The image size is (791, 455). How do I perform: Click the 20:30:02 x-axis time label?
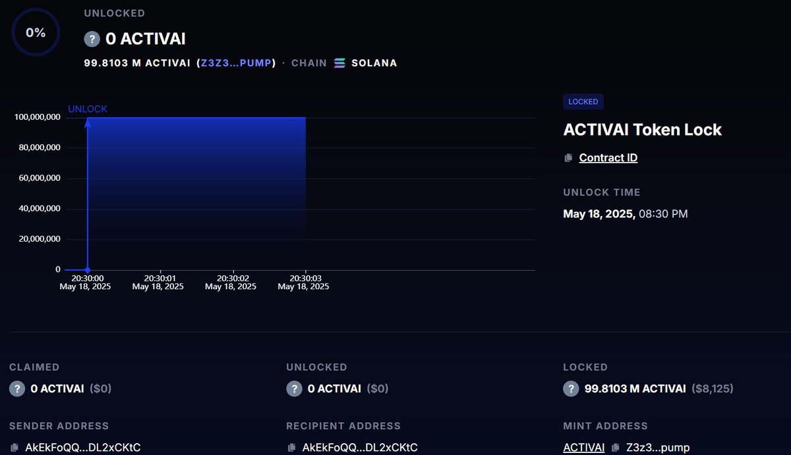(x=233, y=279)
